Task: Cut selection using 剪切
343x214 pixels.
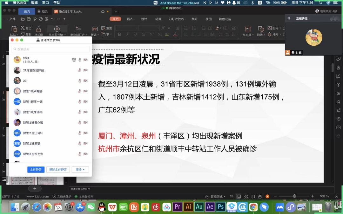Action: (x=26, y=28)
